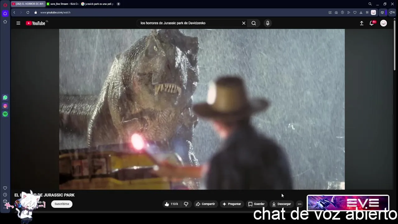Switch to EL HORROR DE JUR YouTube tab
398x224 pixels.
point(28,4)
